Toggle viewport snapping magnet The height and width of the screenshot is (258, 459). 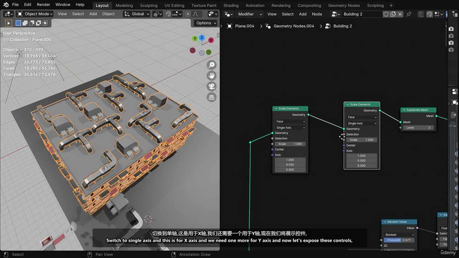coord(168,14)
